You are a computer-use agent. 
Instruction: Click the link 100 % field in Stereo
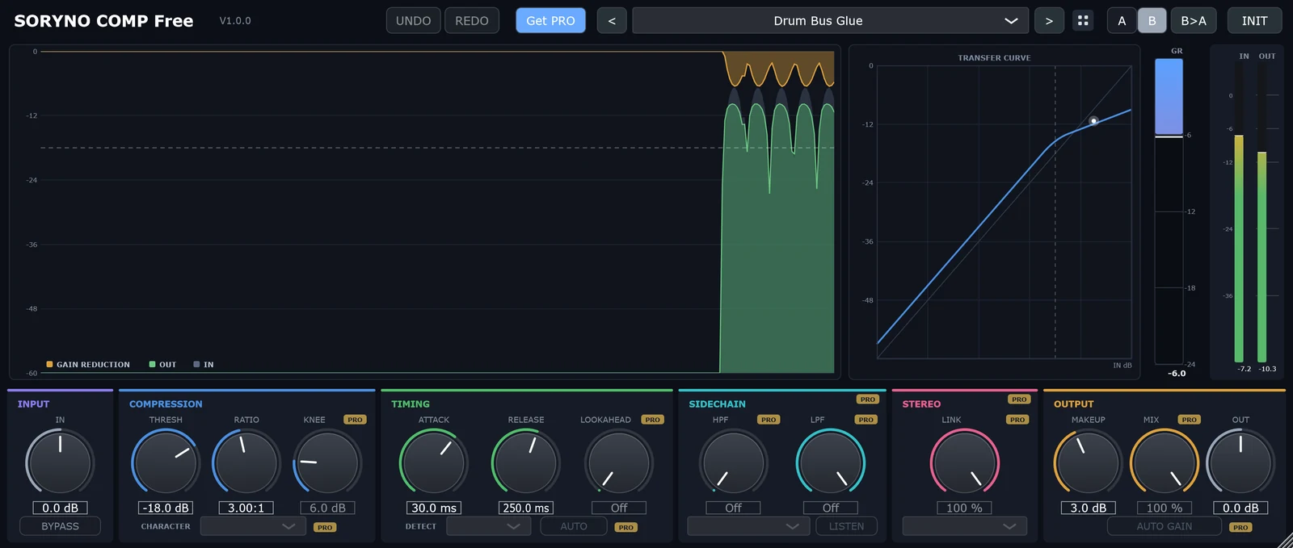(x=965, y=508)
